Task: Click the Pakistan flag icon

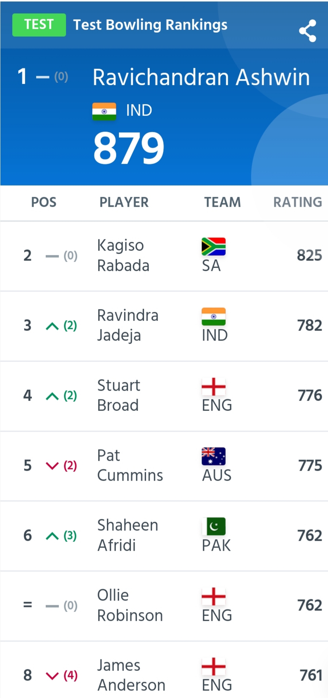Action: coord(213,526)
